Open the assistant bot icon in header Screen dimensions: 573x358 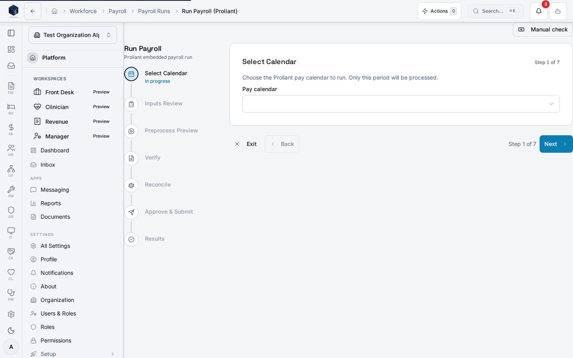click(558, 11)
